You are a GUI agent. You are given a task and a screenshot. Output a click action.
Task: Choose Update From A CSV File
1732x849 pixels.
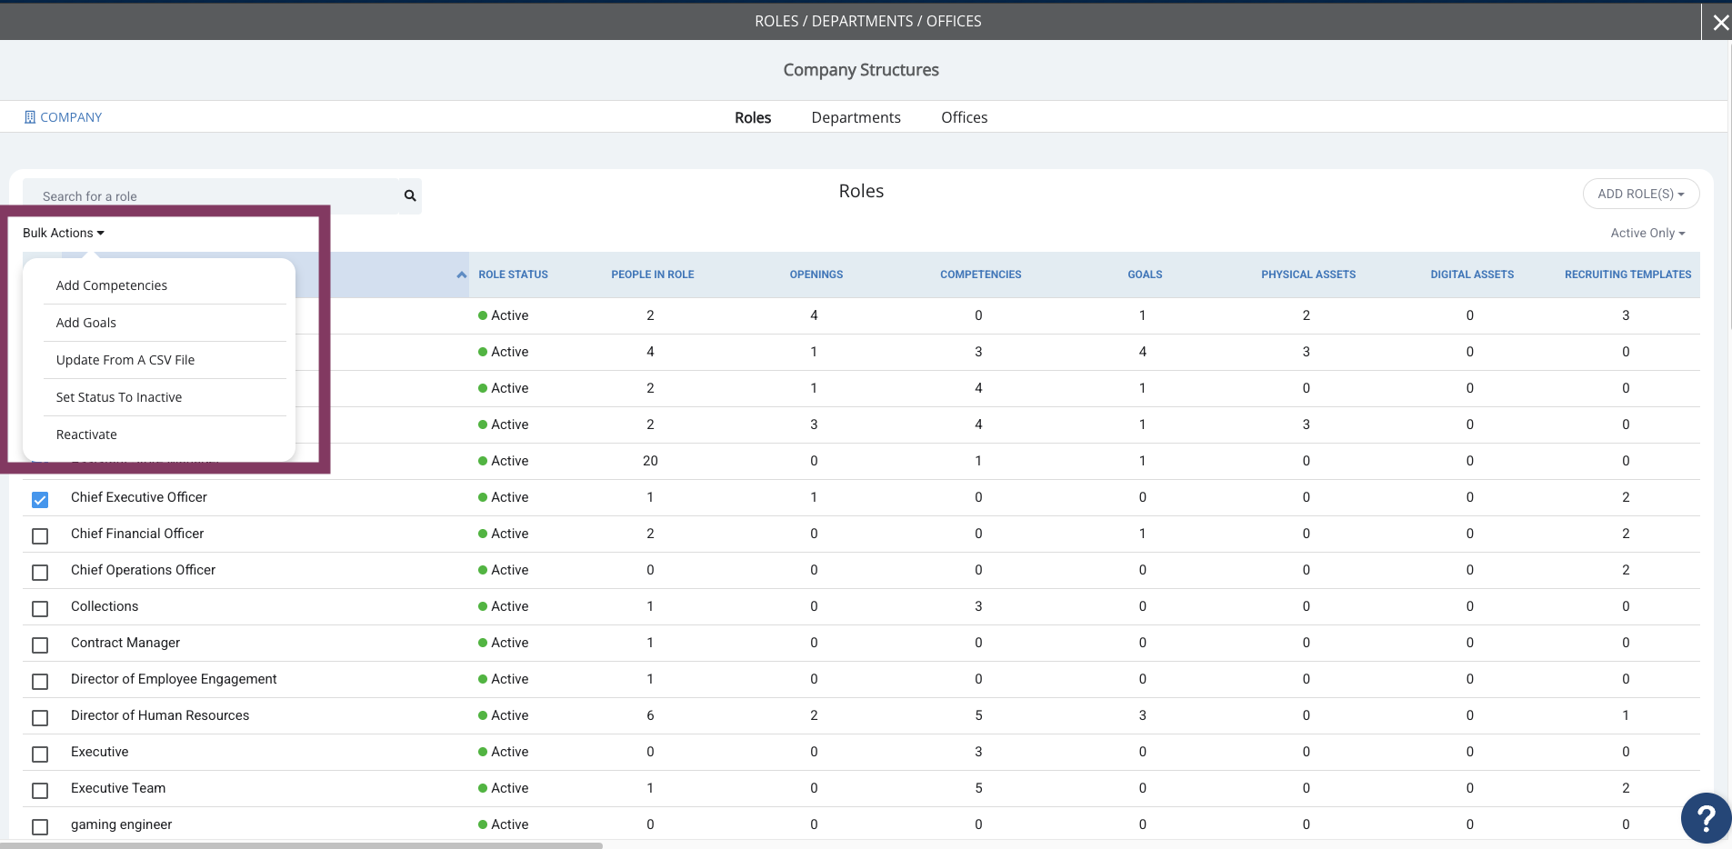pos(125,360)
